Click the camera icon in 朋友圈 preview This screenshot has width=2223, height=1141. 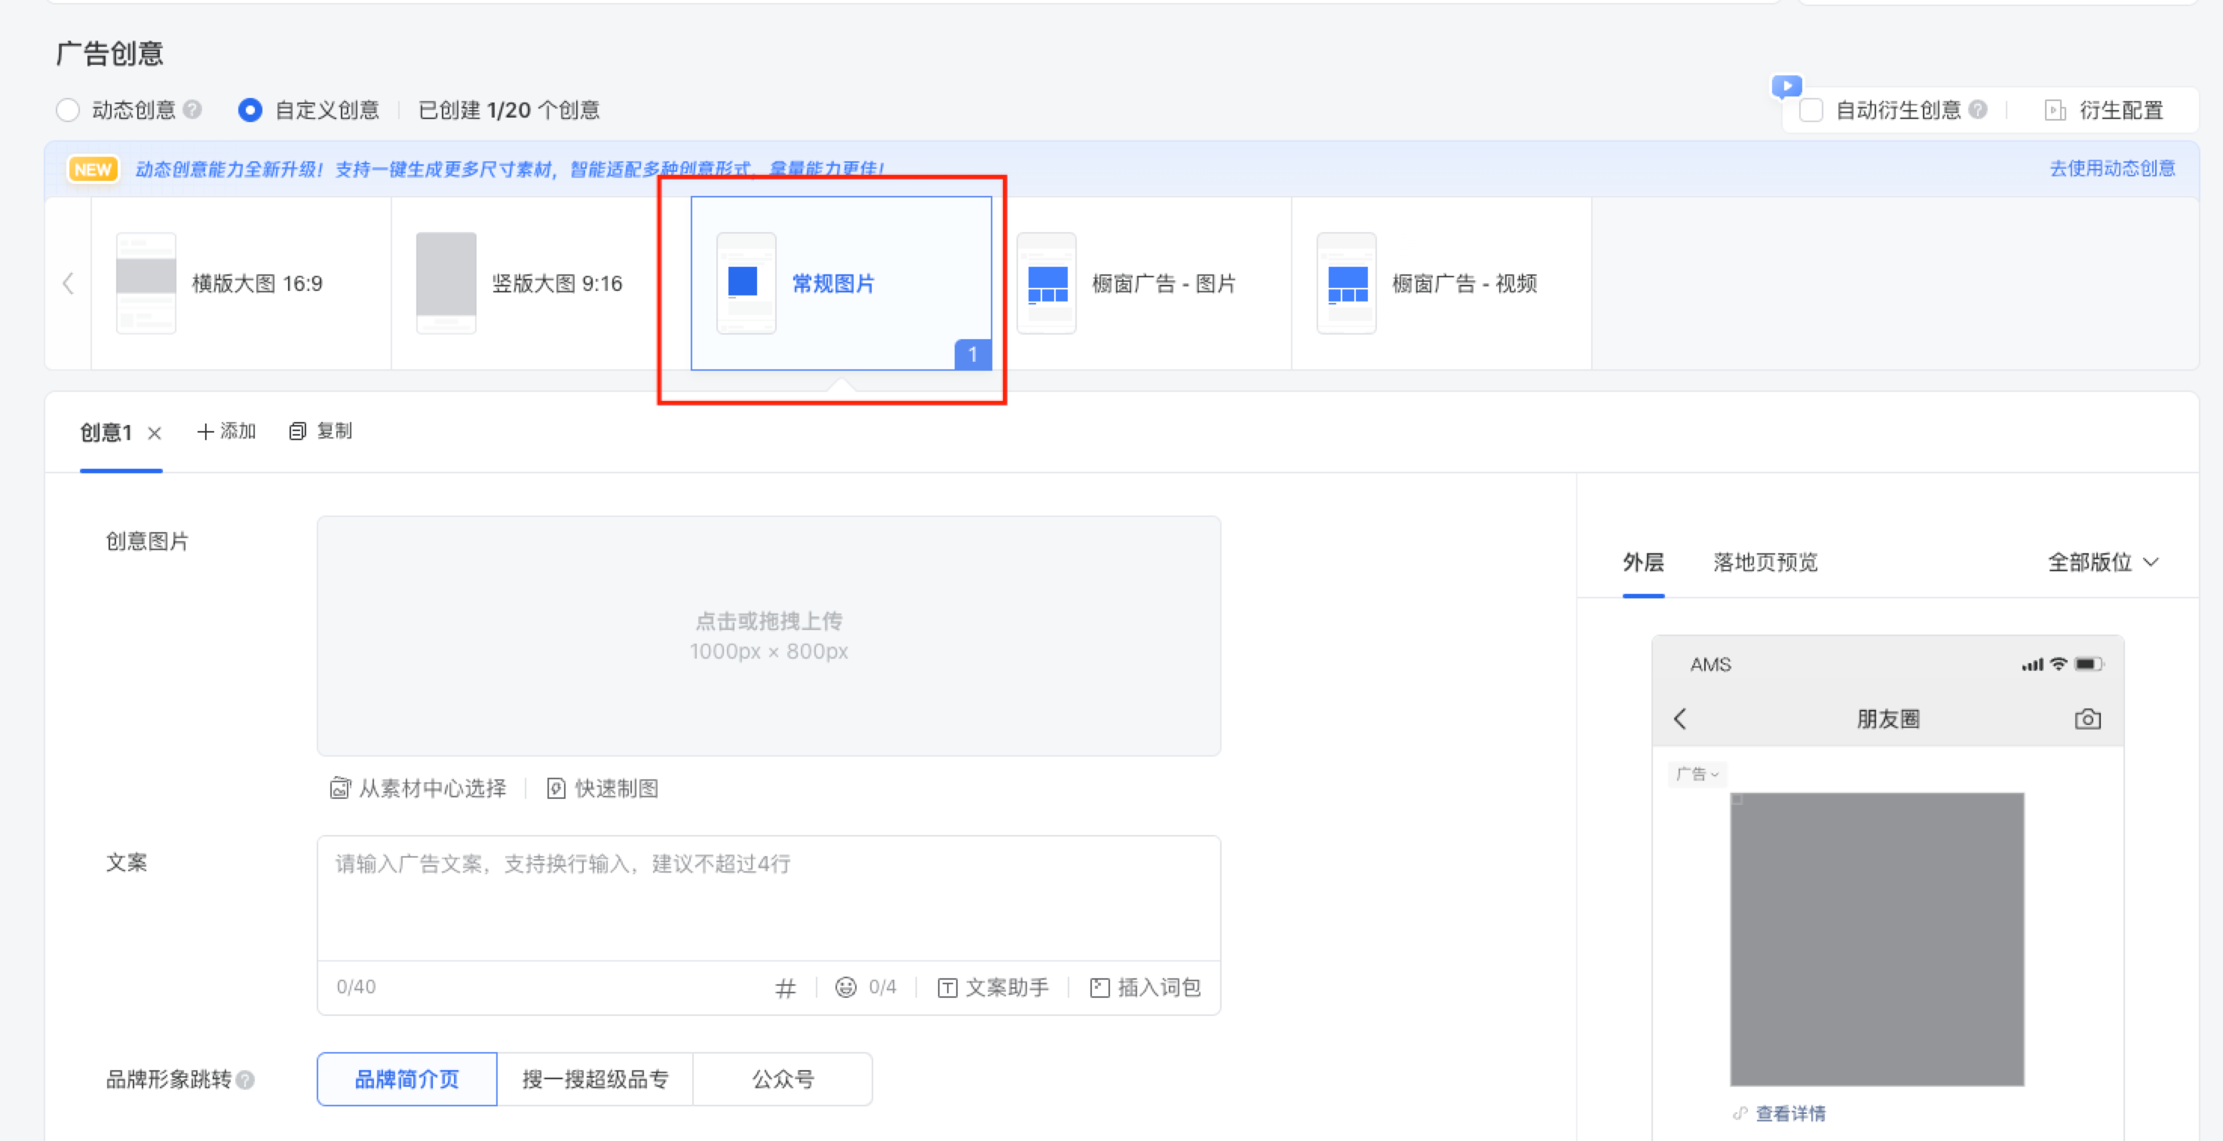(x=2087, y=718)
